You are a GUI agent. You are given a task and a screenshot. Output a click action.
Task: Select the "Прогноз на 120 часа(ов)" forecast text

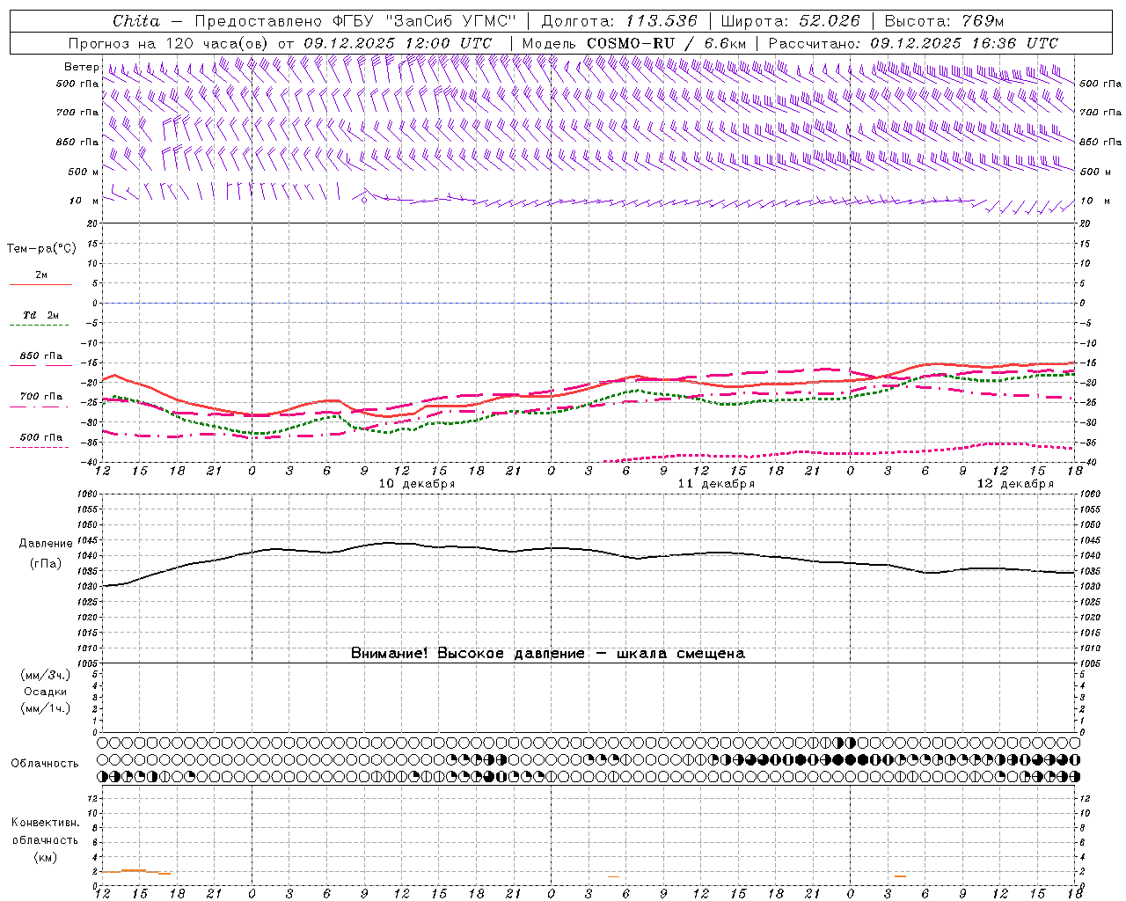click(x=170, y=43)
